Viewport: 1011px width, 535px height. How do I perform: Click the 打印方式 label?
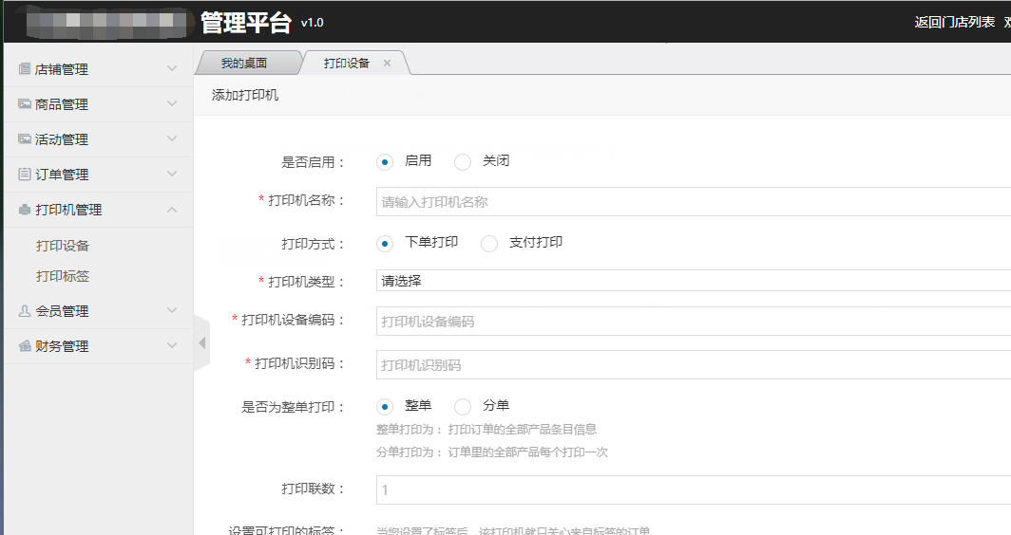pos(313,244)
